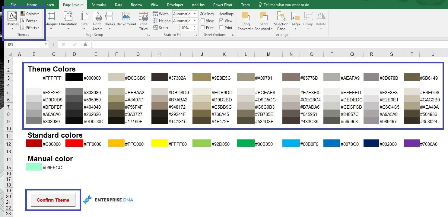Click the Rotate objects icon
Image resolution: width=448 pixels, height=217 pixels.
click(321, 16)
